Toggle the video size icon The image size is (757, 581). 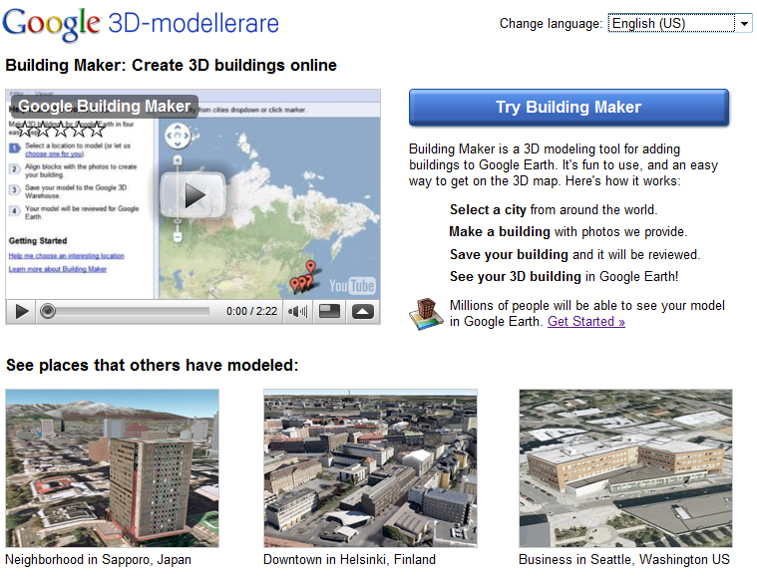coord(329,312)
